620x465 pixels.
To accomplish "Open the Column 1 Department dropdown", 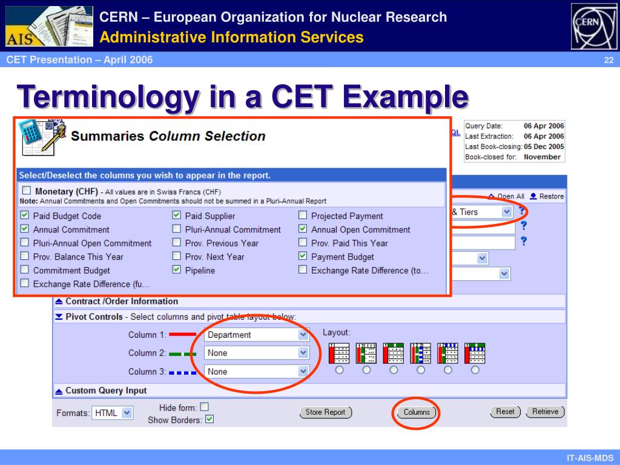I will tap(256, 335).
